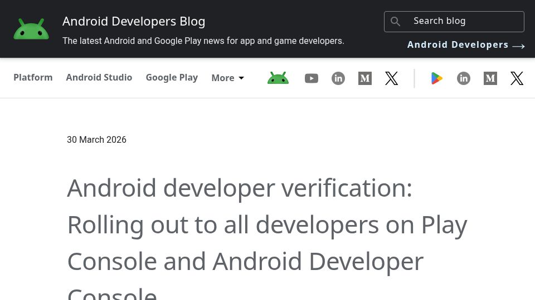Follow the Android Developers arrow link
Screen dimensions: 535x300
click(466, 45)
